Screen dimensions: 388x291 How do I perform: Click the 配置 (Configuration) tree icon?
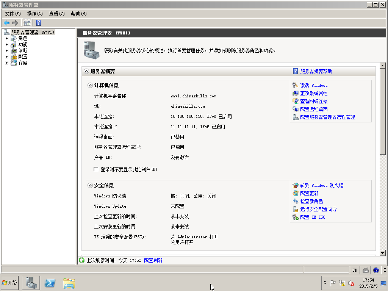point(14,57)
